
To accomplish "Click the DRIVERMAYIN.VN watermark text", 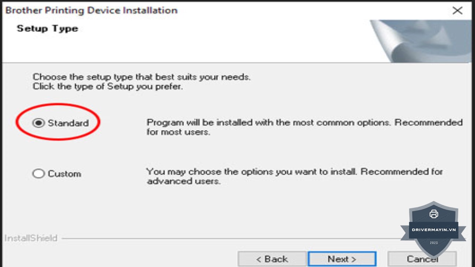I will [x=433, y=230].
